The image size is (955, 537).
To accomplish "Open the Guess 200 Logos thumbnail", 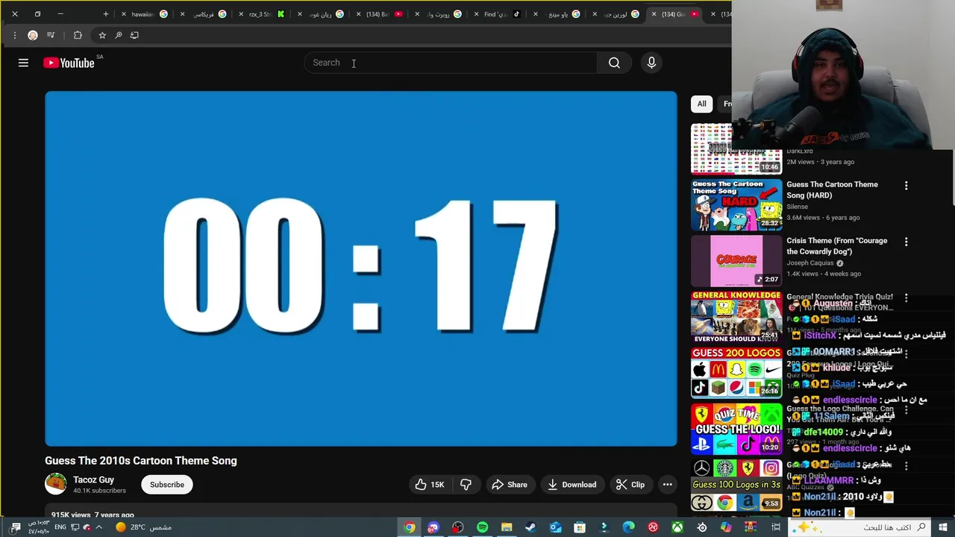I will tap(736, 373).
